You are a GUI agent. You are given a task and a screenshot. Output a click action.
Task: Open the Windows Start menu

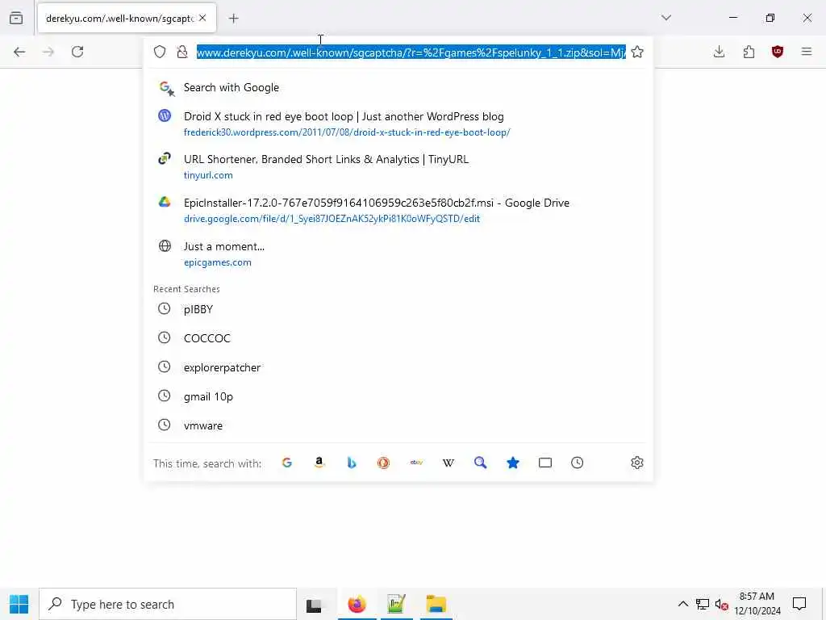[19, 604]
